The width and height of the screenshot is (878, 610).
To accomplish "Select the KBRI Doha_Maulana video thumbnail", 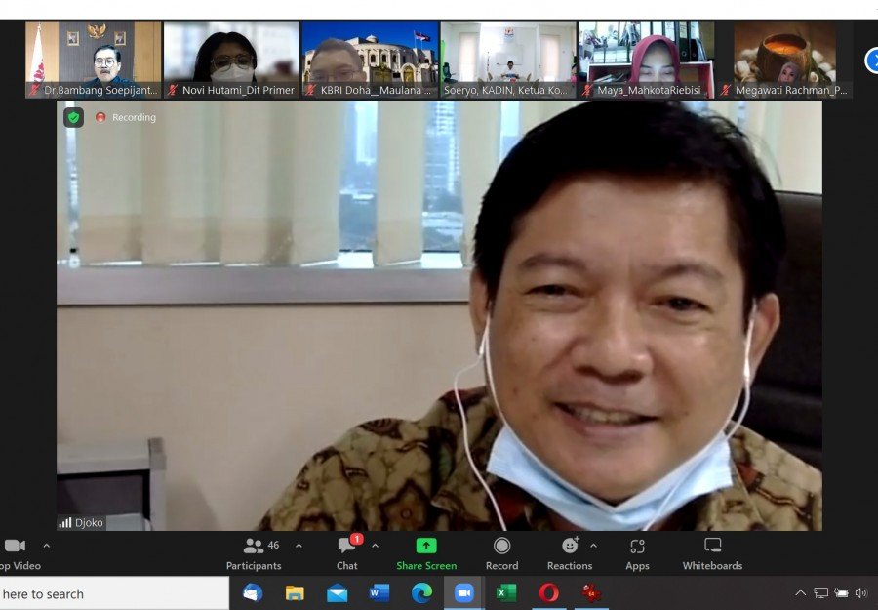I will [x=370, y=60].
